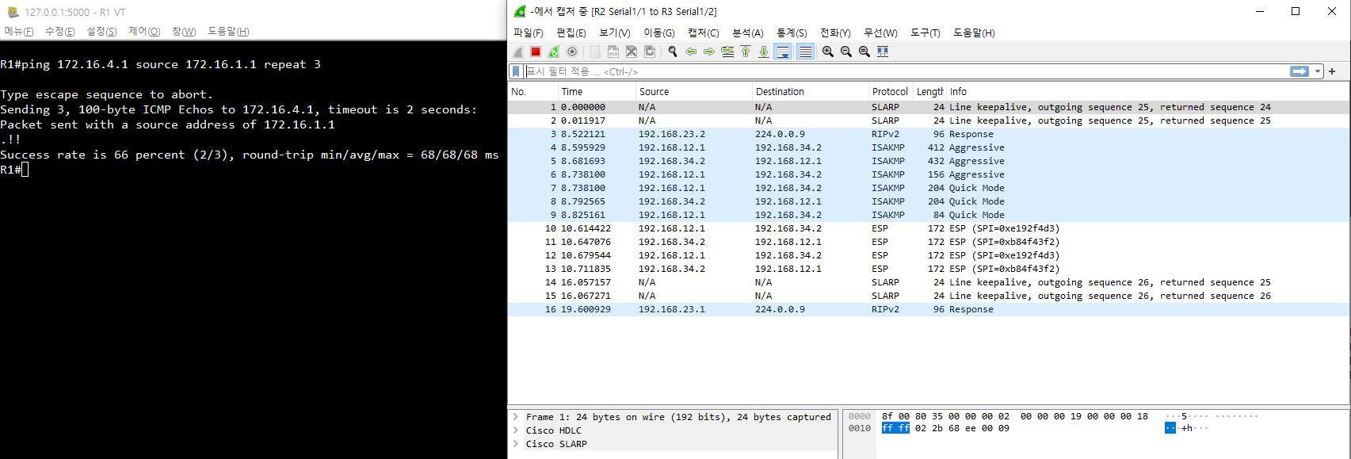Open R1 terminal 창(W) menu
This screenshot has width=1351, height=459.
[x=184, y=32]
